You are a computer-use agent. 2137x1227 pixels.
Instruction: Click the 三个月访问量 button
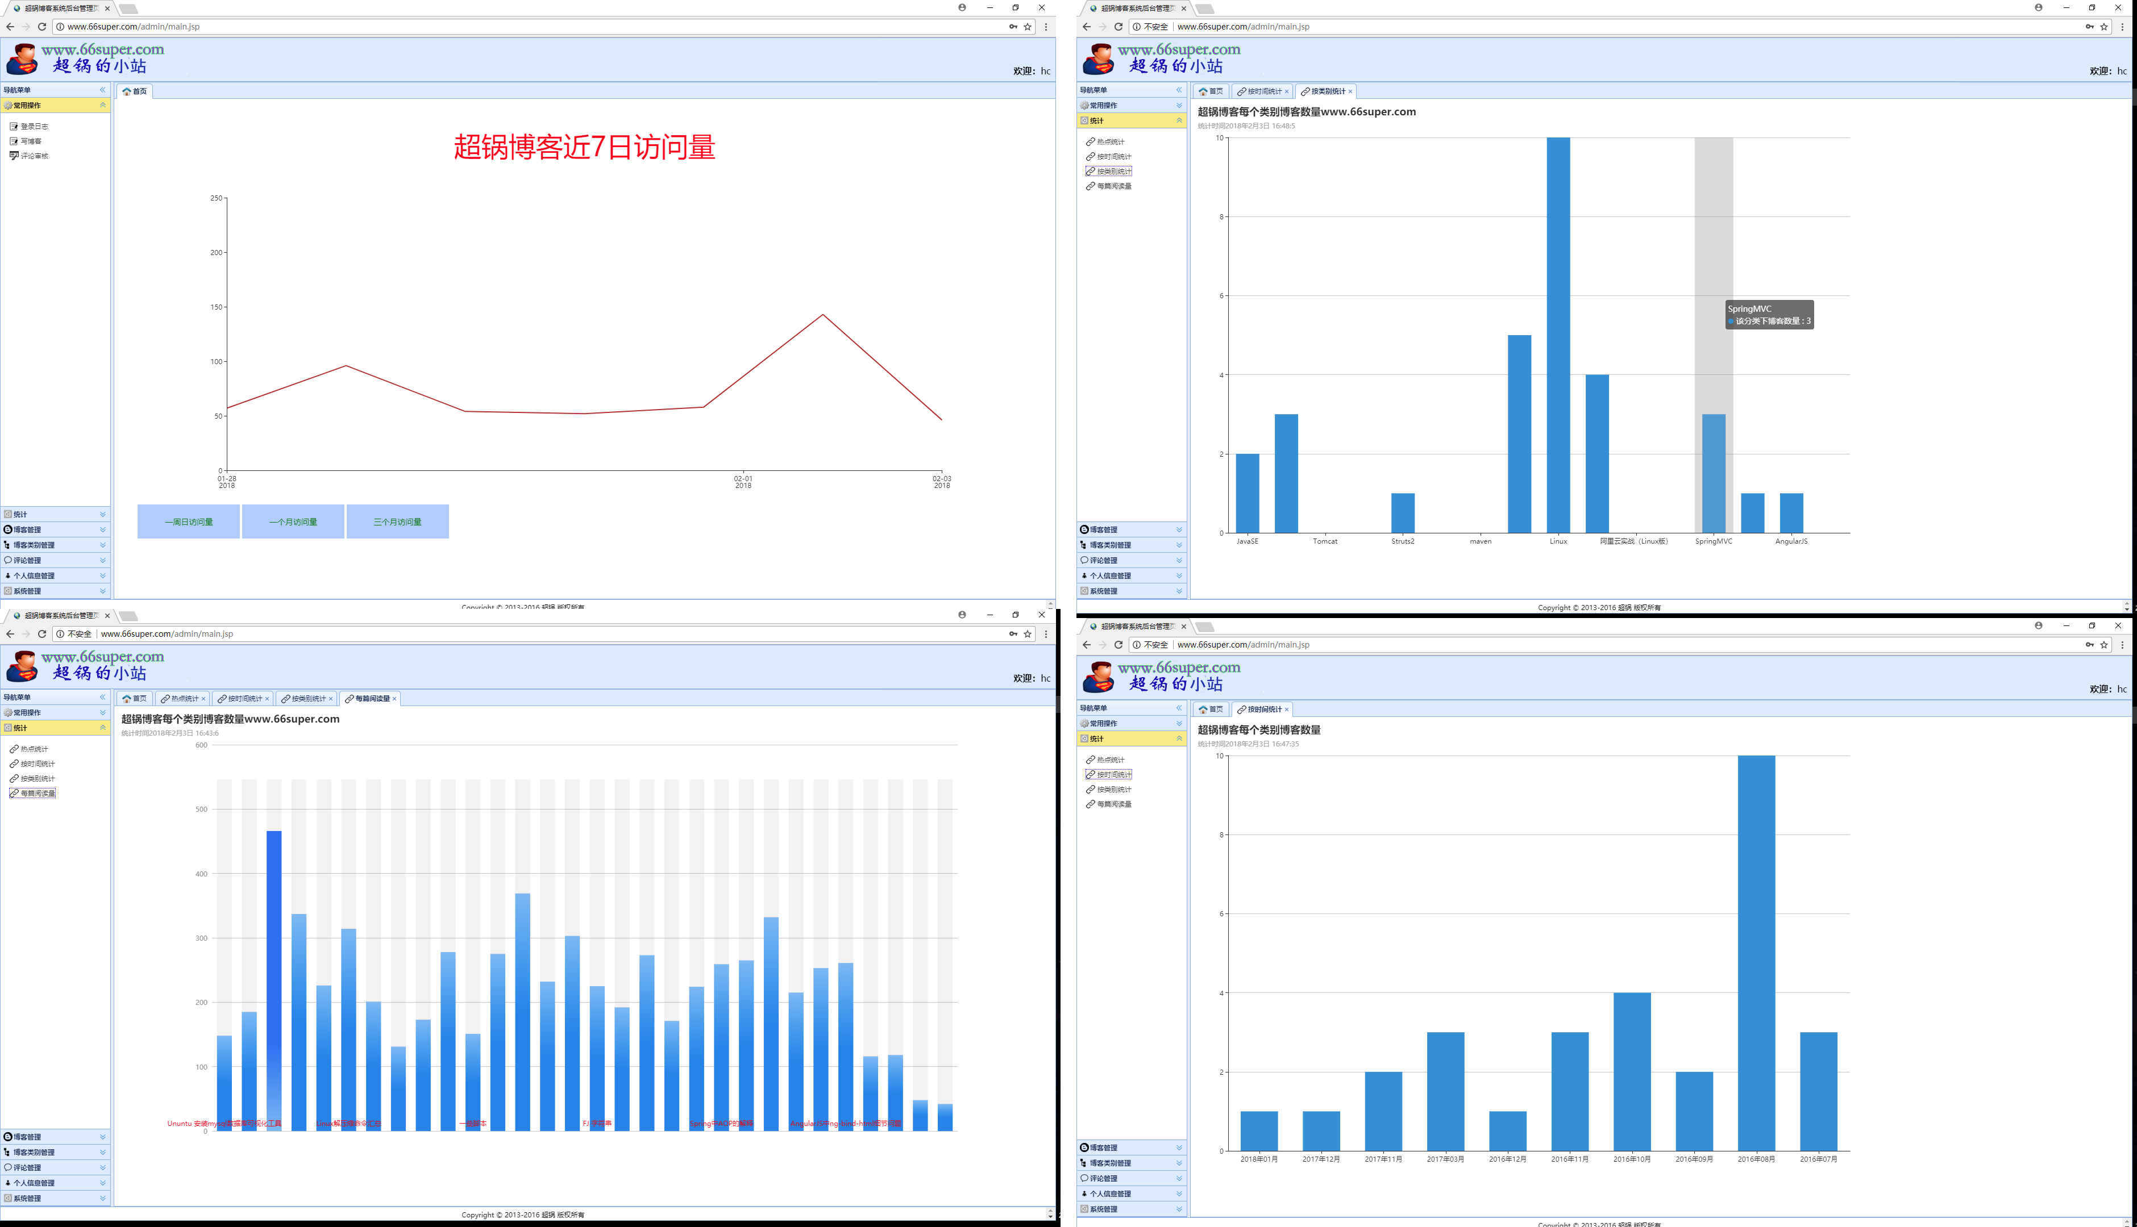[x=397, y=521]
